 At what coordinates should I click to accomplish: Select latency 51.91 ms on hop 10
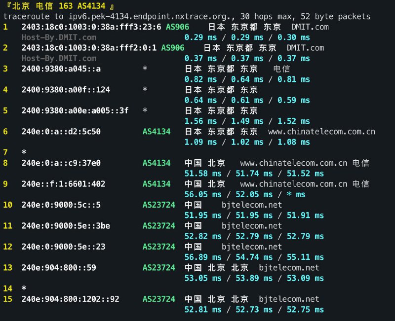tap(305, 215)
